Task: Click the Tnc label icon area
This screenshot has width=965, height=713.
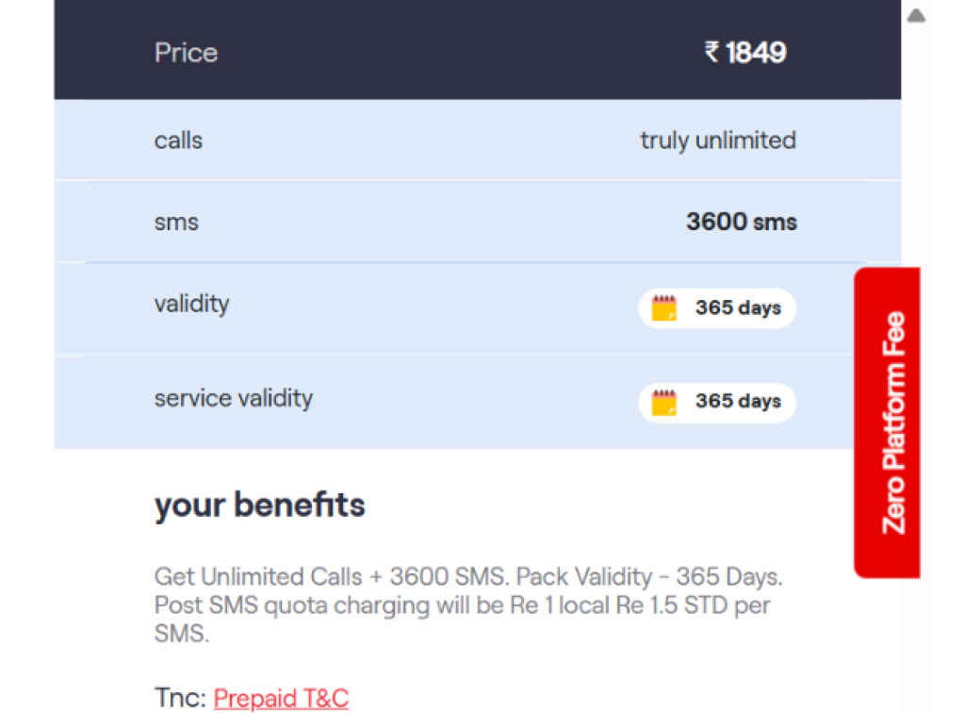Action: pyautogui.click(x=175, y=698)
